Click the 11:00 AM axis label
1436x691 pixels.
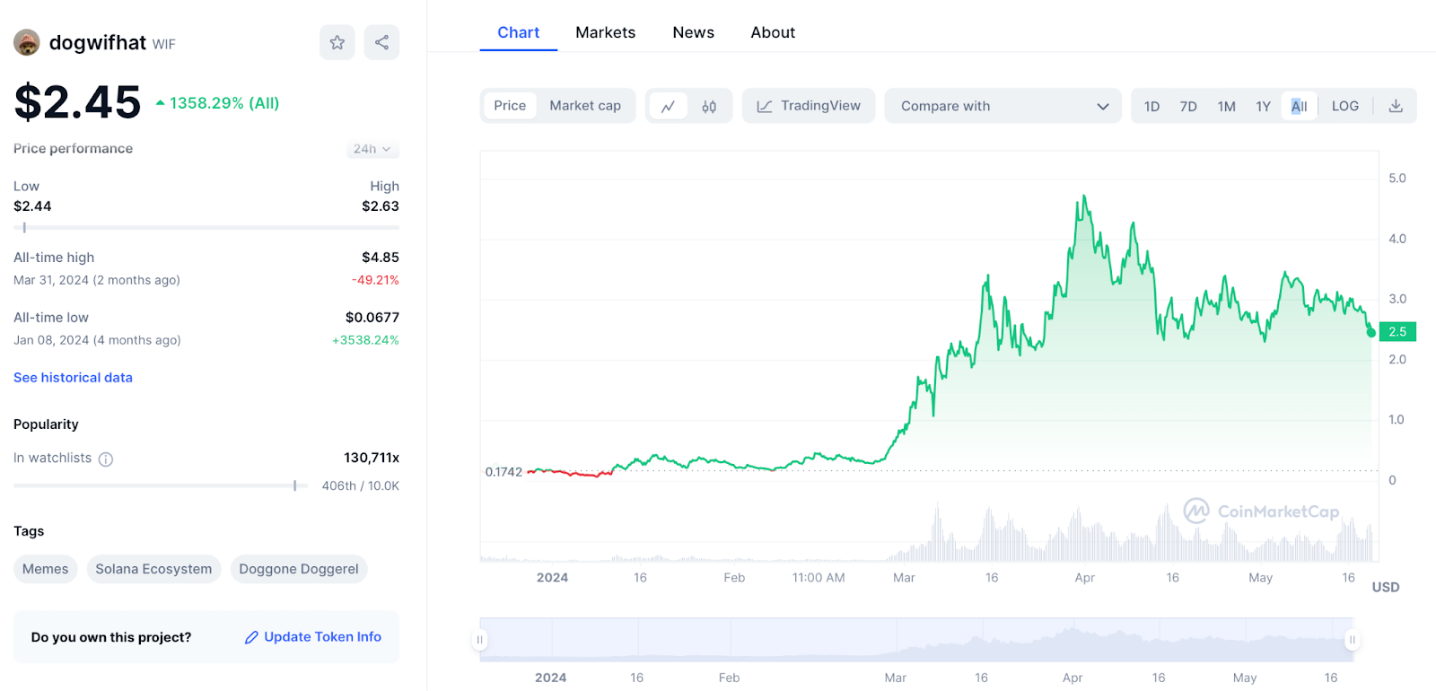[819, 578]
